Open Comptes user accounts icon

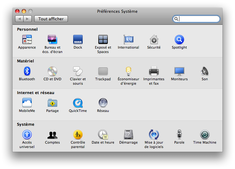(x=52, y=135)
